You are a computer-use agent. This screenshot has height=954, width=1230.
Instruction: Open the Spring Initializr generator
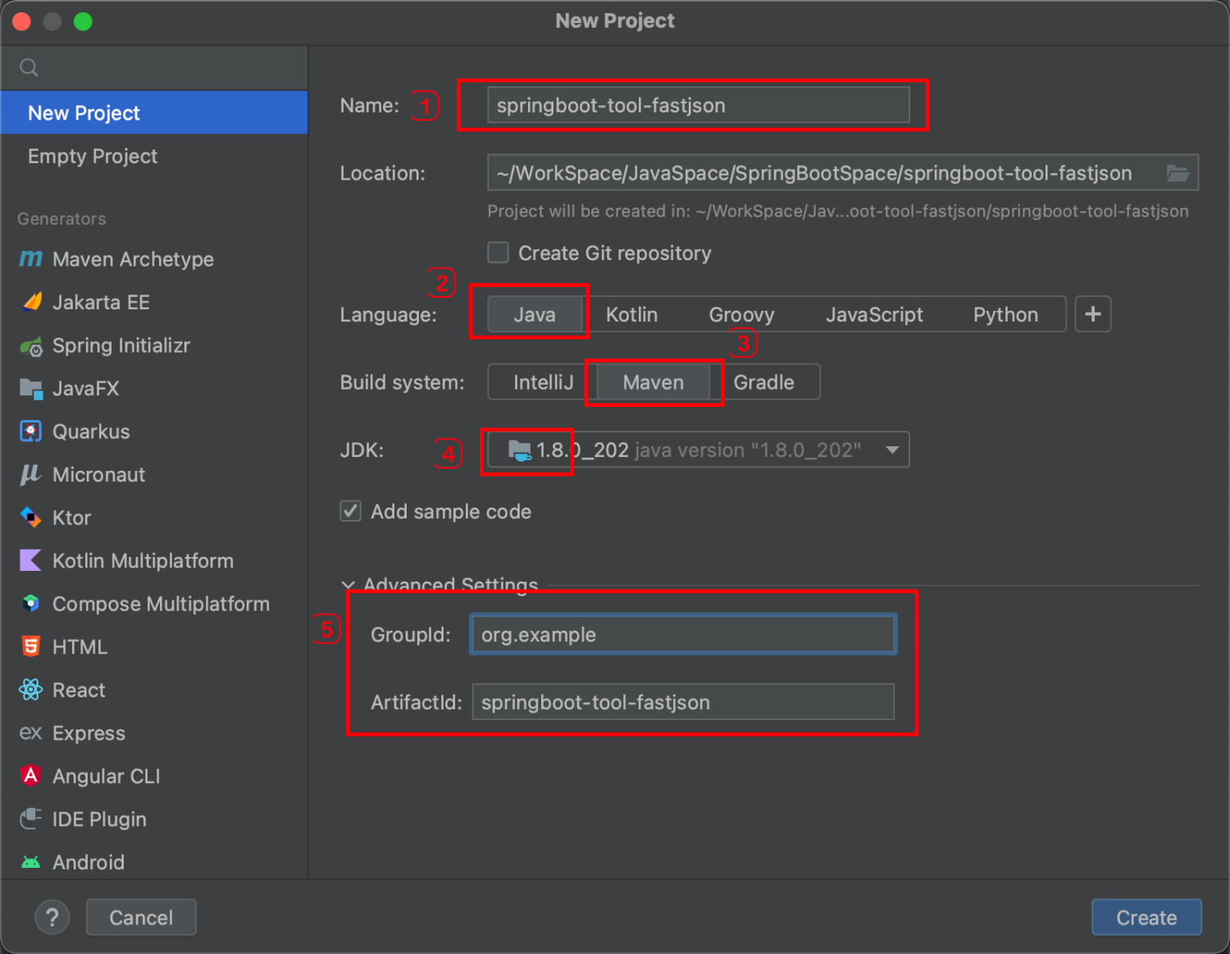pos(121,345)
